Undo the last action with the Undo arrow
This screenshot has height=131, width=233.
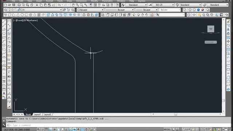(59, 5)
